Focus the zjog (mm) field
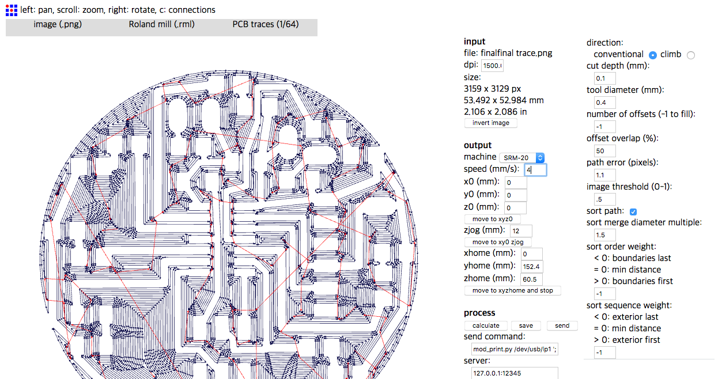This screenshot has height=379, width=722. point(521,231)
